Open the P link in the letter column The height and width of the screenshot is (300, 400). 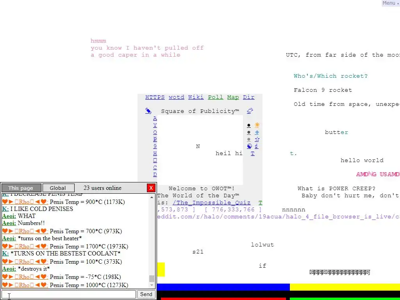tap(155, 139)
